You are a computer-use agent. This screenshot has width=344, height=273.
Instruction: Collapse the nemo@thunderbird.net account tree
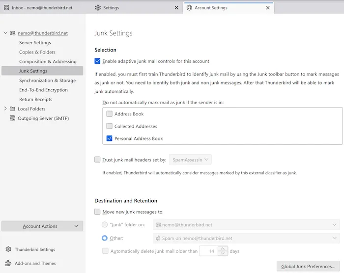pyautogui.click(x=5, y=33)
